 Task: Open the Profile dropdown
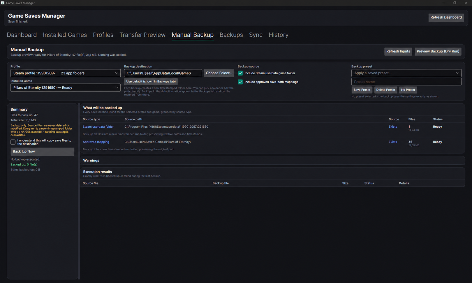65,73
